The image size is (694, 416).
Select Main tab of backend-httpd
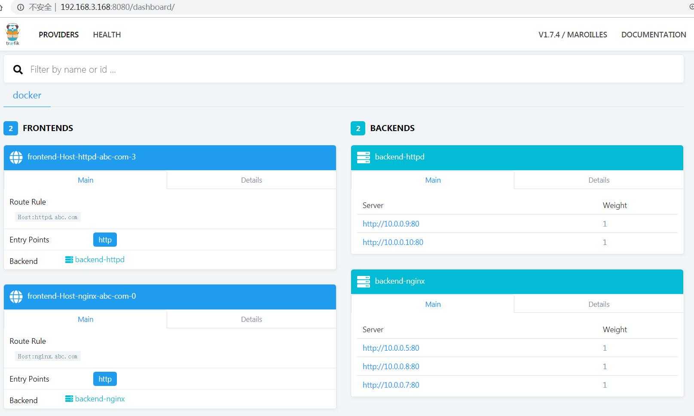(x=433, y=180)
